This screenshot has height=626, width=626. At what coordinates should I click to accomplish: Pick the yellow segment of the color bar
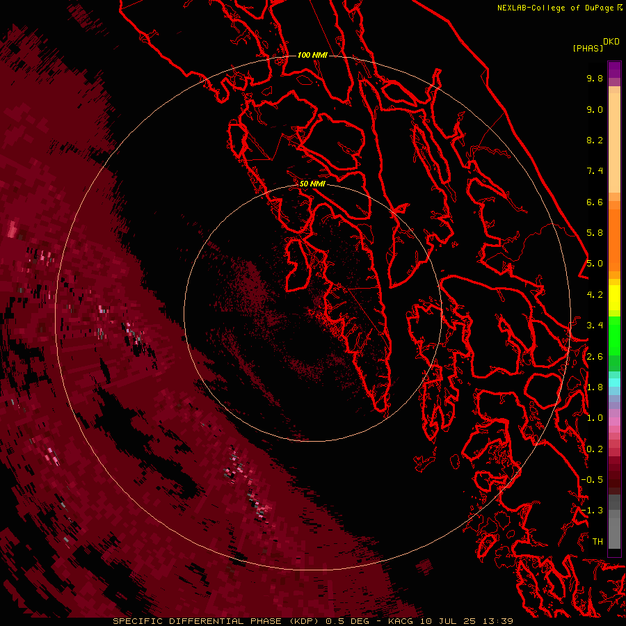(614, 298)
